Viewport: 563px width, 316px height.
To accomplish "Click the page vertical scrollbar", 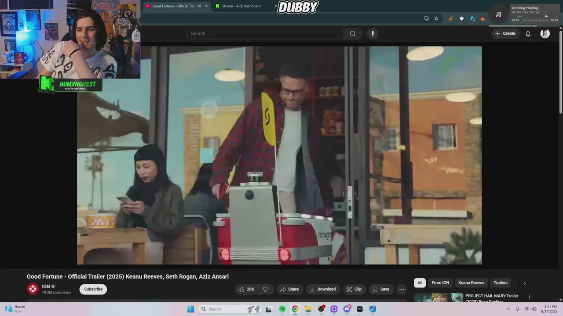I will point(560,72).
